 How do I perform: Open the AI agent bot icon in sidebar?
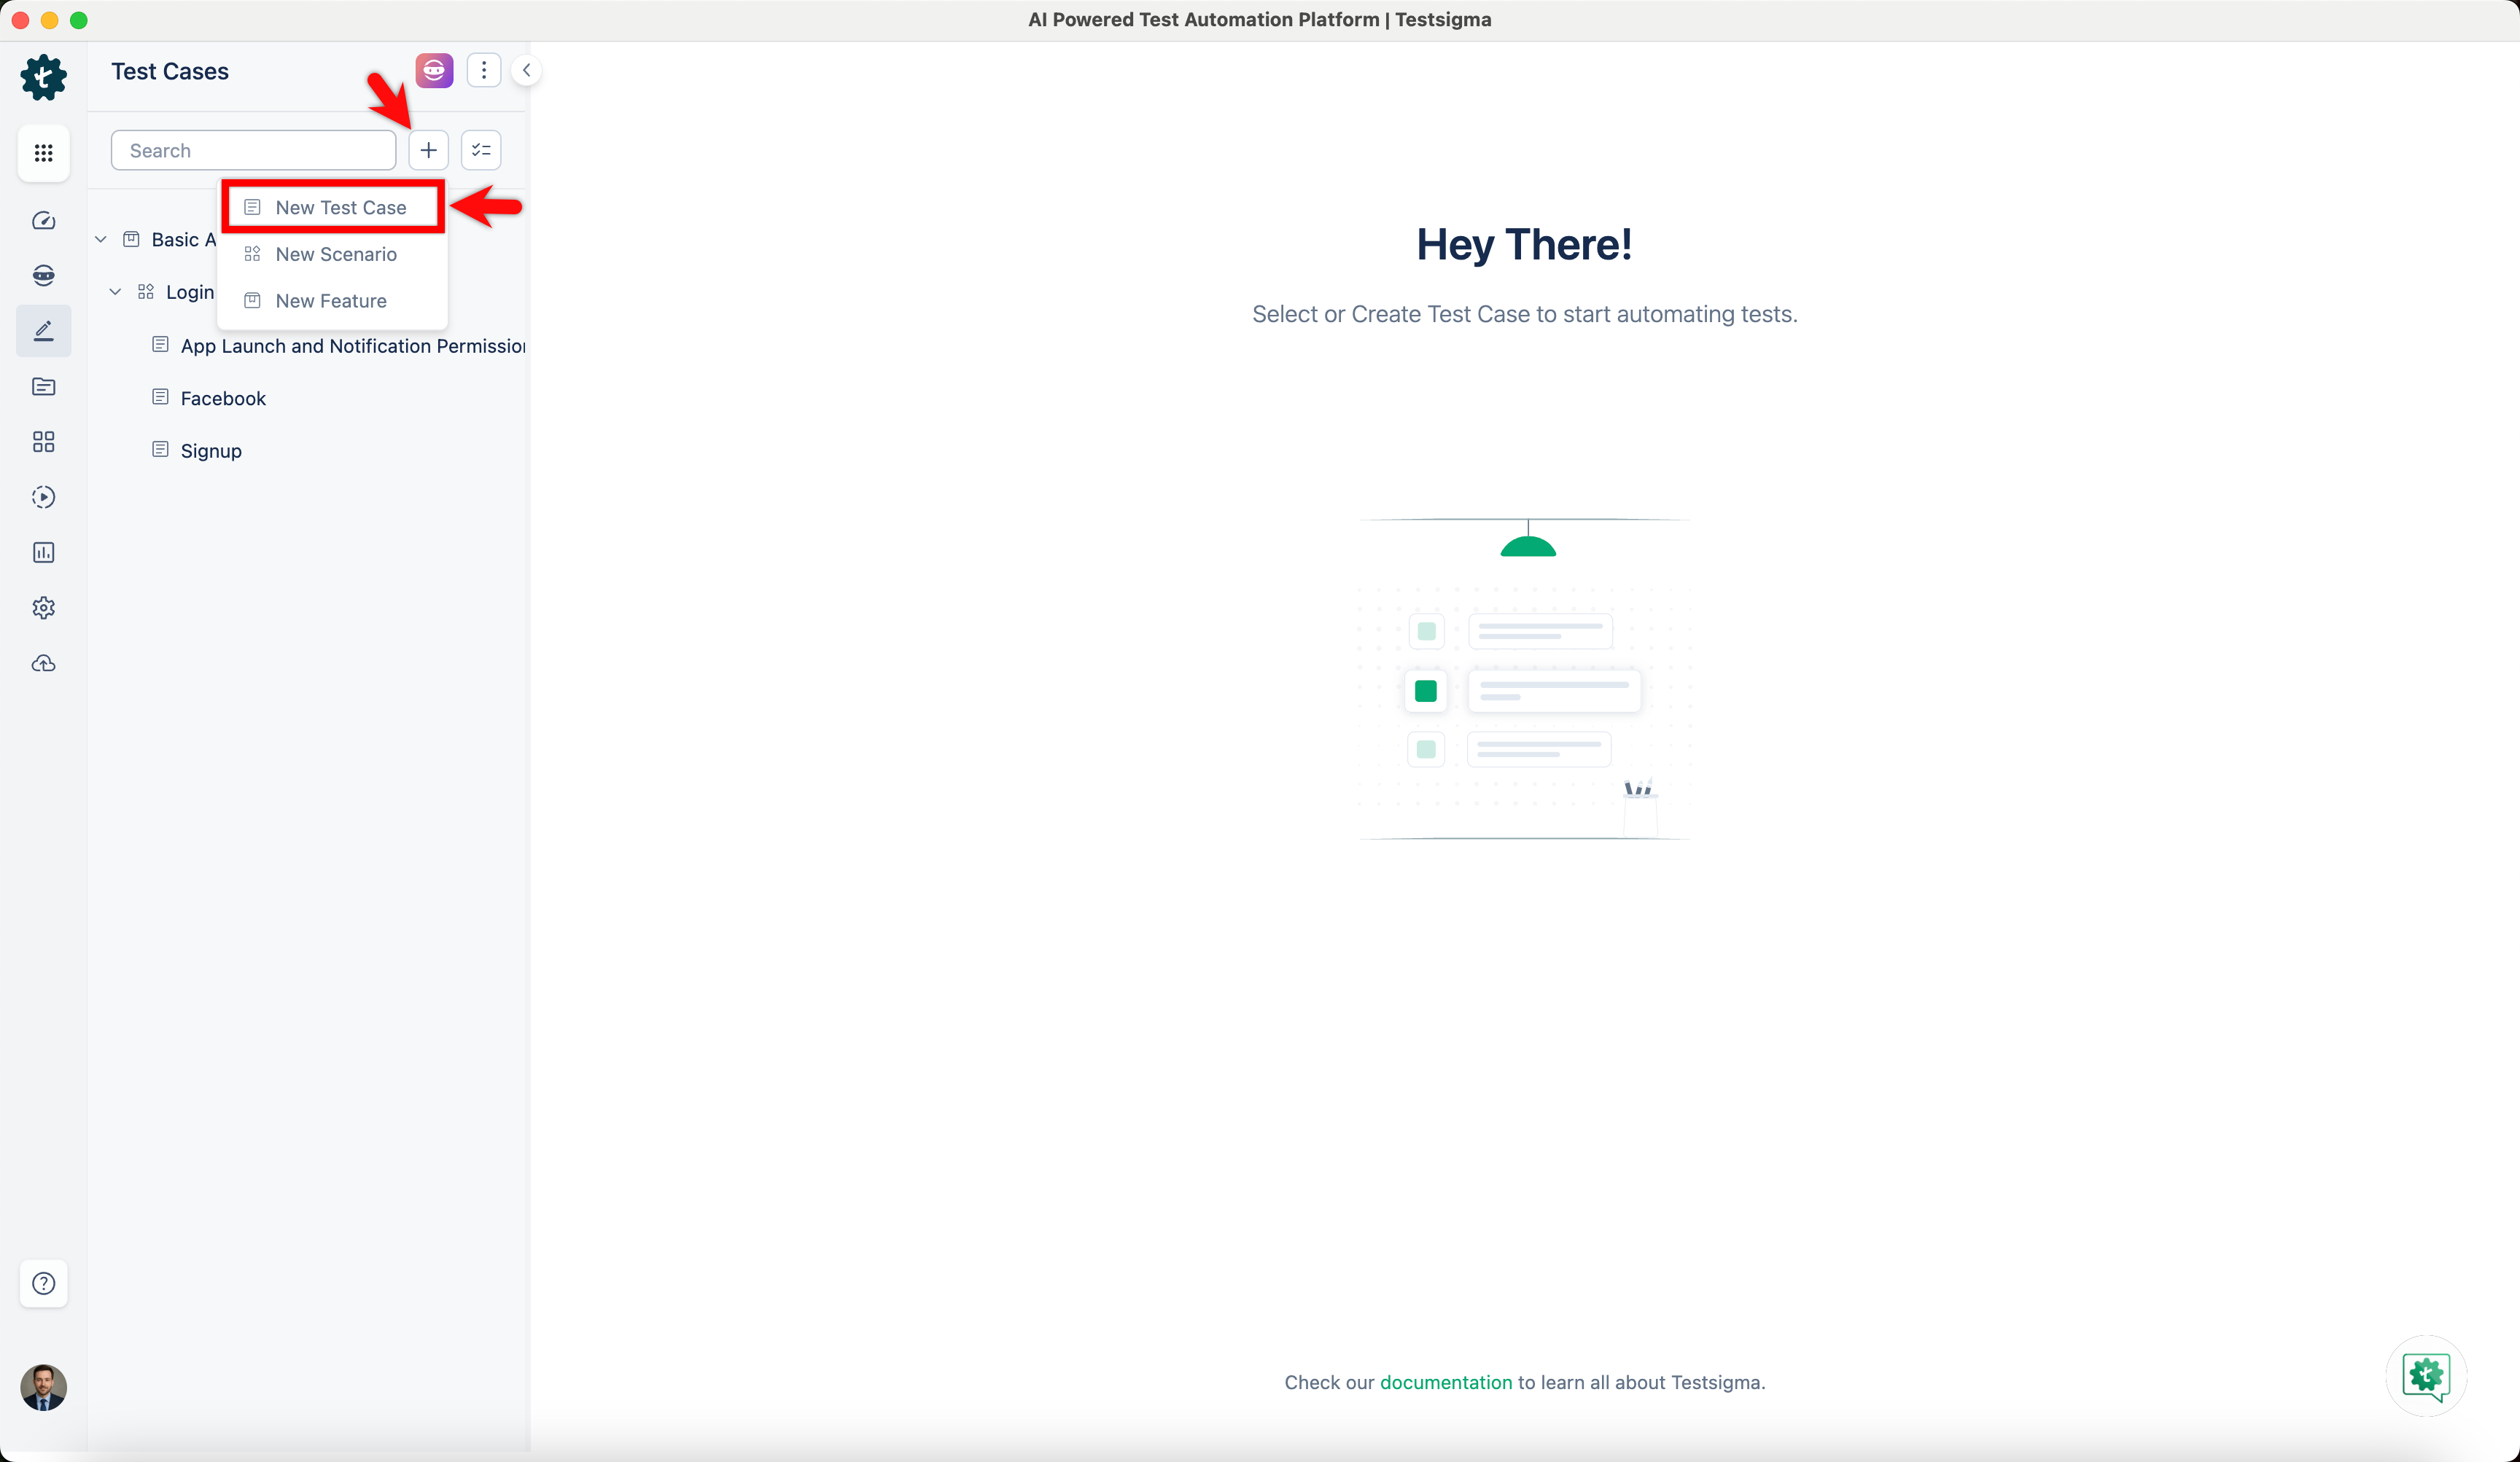(43, 275)
